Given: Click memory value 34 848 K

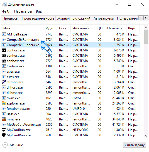Looking at the screenshot, I should click(x=118, y=119).
